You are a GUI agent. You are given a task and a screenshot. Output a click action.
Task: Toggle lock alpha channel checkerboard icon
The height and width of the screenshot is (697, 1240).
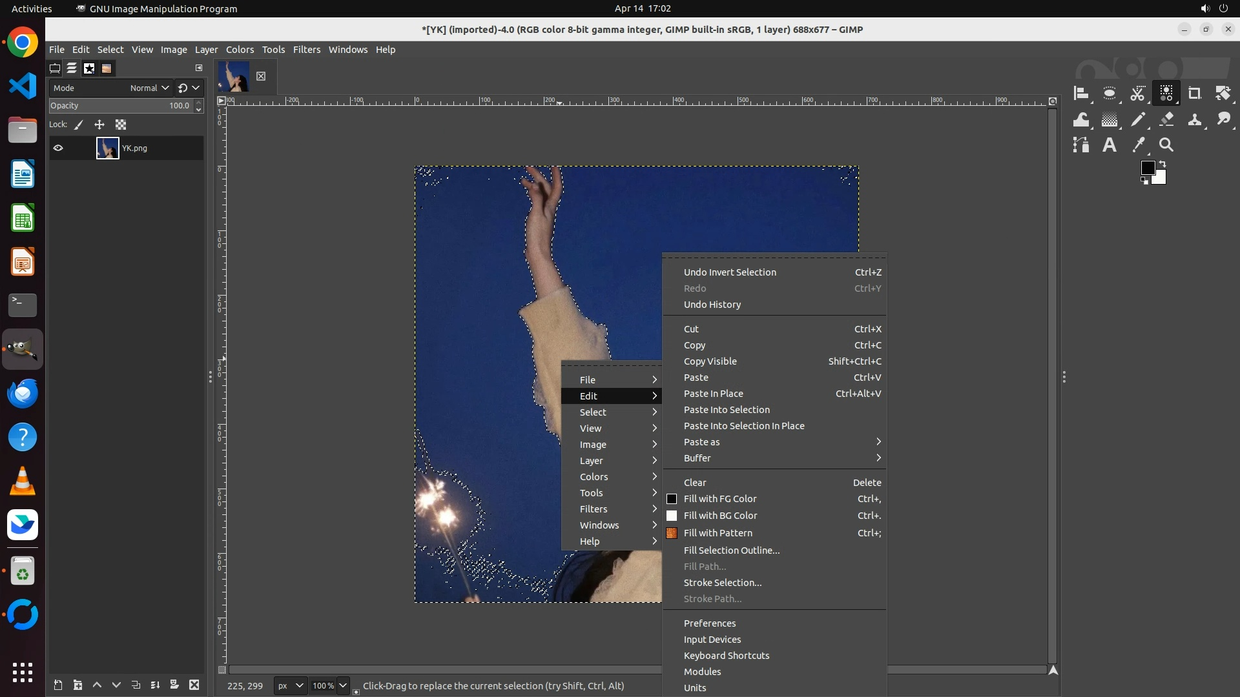(x=121, y=125)
